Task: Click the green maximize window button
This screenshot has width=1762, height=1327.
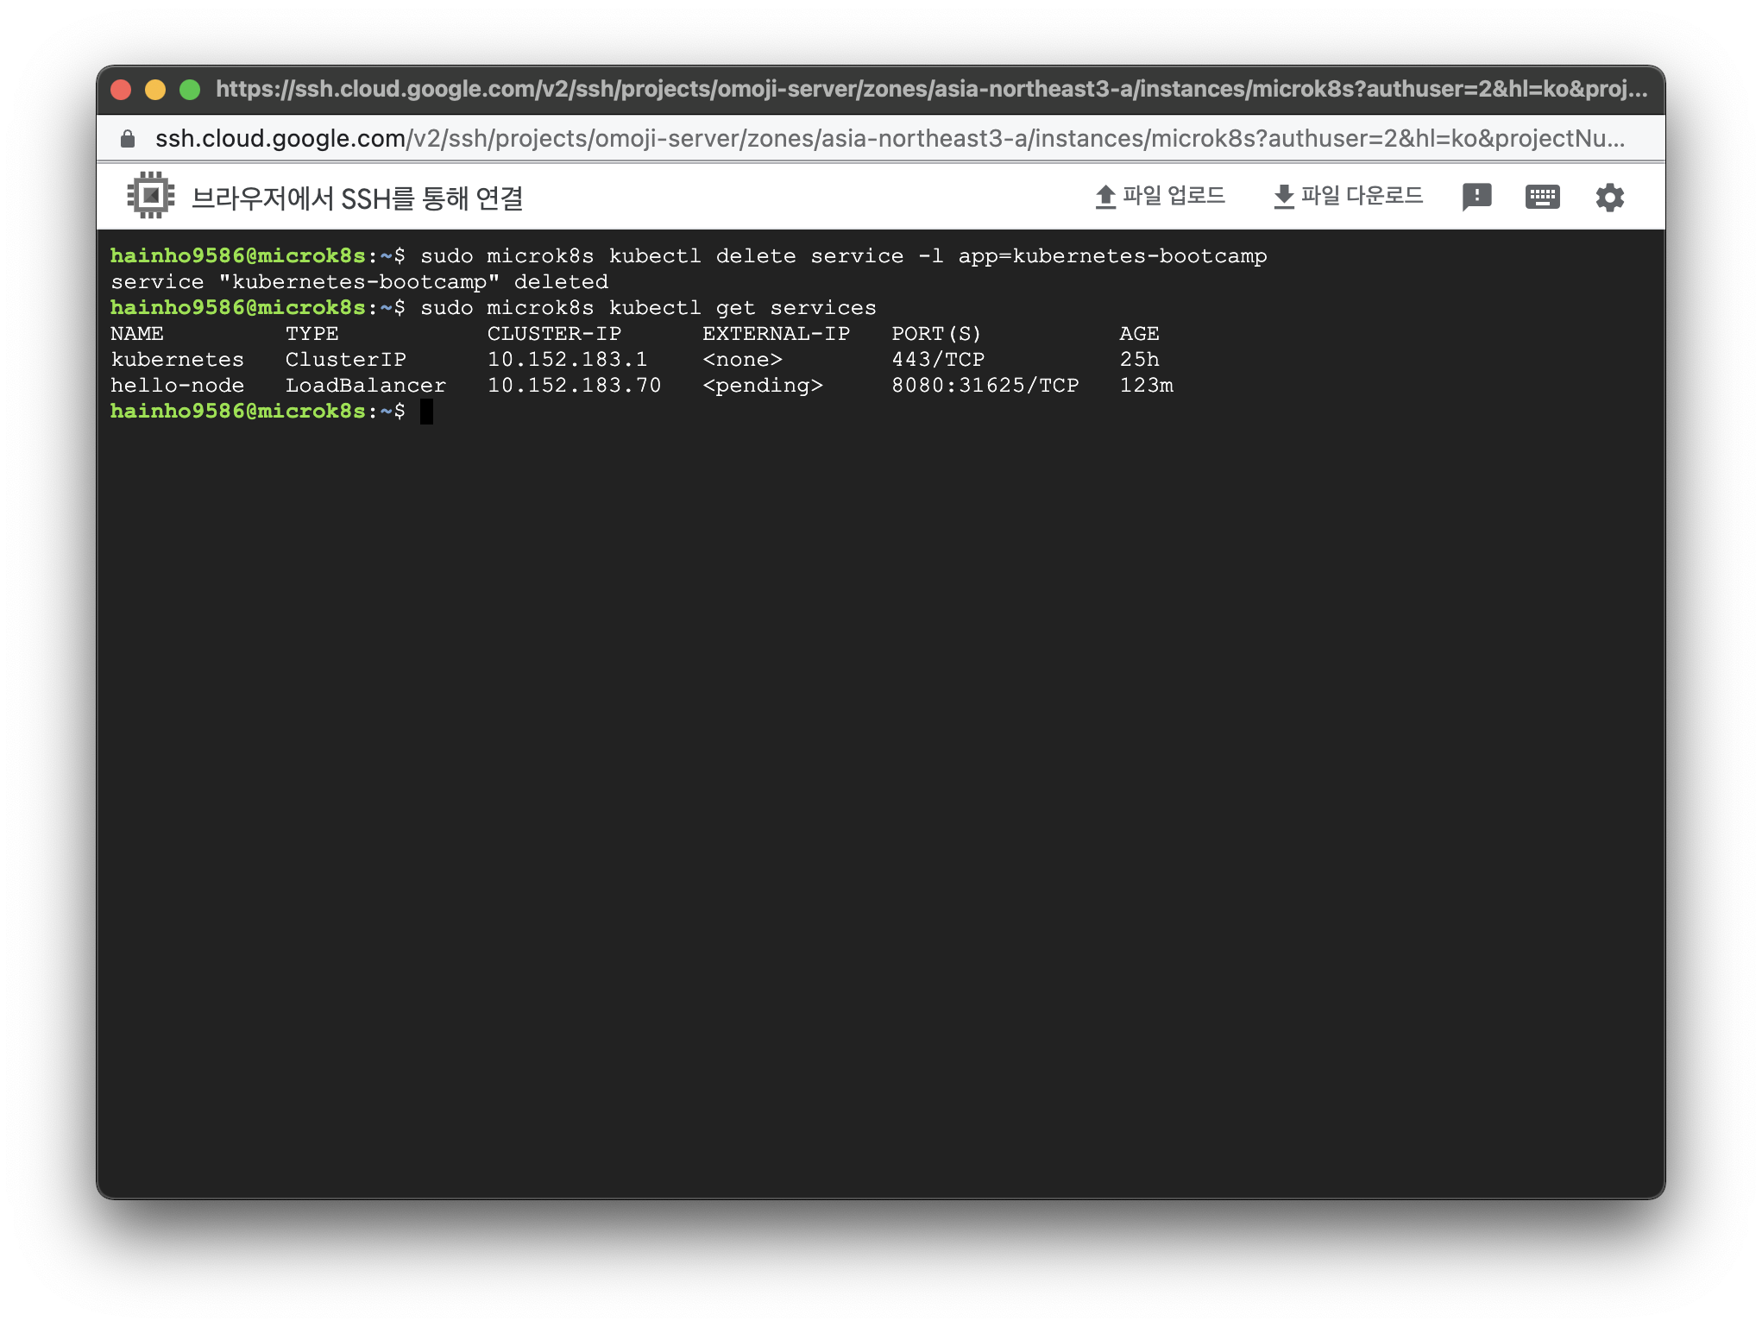Action: pos(190,90)
